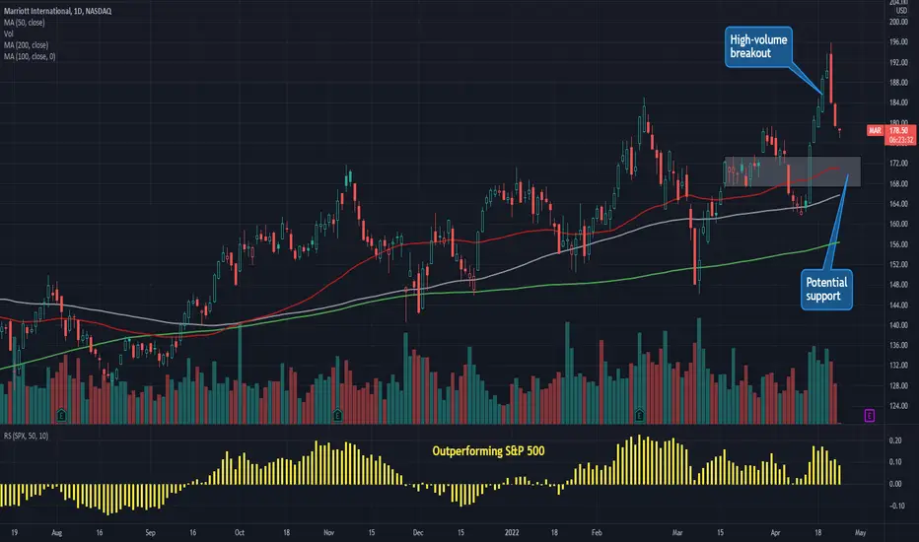
Task: Select the Vol indicator legend
Action: tap(8, 34)
